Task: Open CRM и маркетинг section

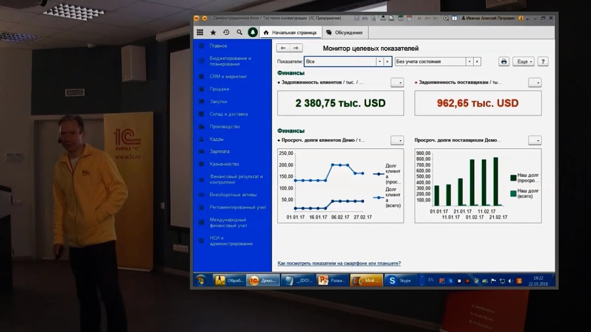Action: [x=228, y=76]
